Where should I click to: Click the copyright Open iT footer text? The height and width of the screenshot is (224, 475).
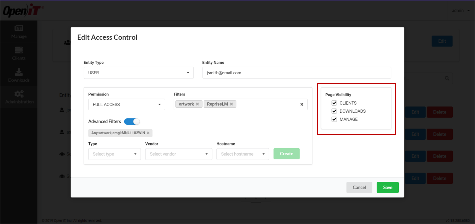click(x=72, y=221)
